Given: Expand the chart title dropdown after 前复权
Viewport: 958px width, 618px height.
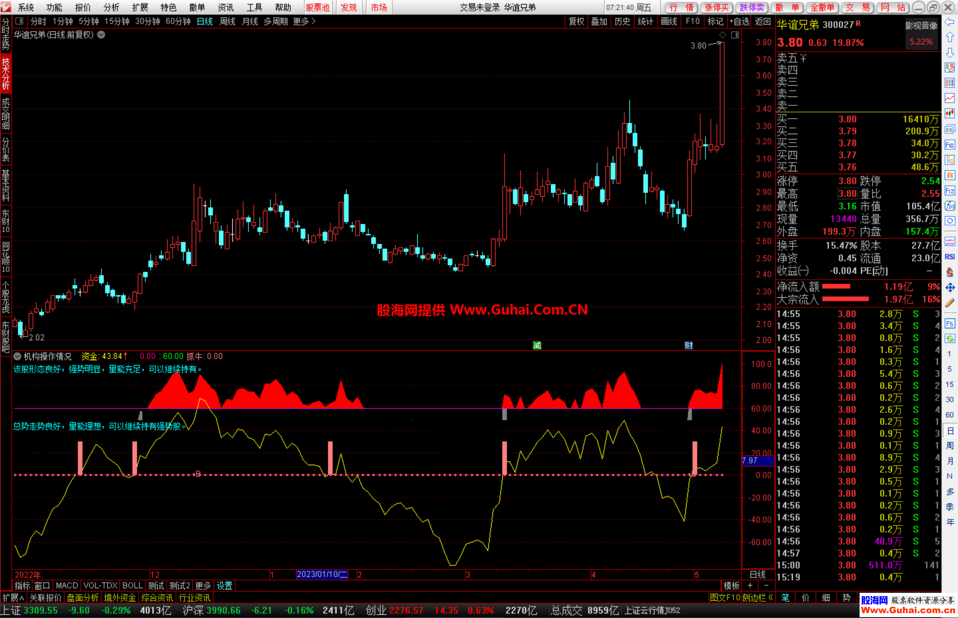Looking at the screenshot, I should pyautogui.click(x=101, y=35).
